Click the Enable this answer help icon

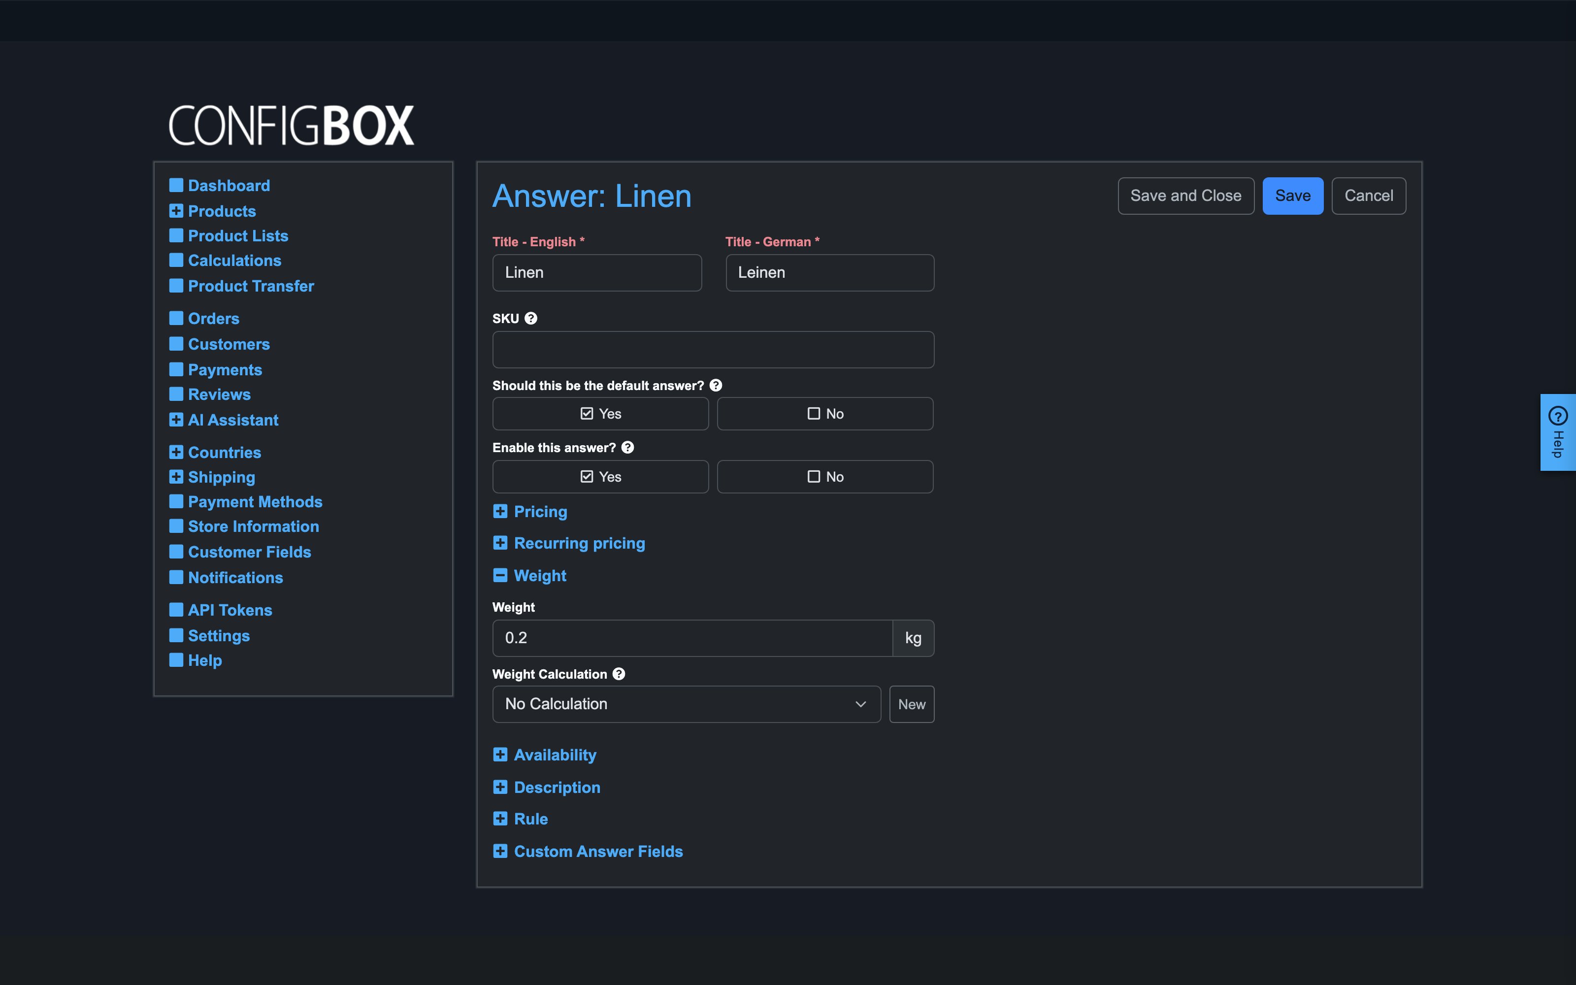[x=627, y=448]
